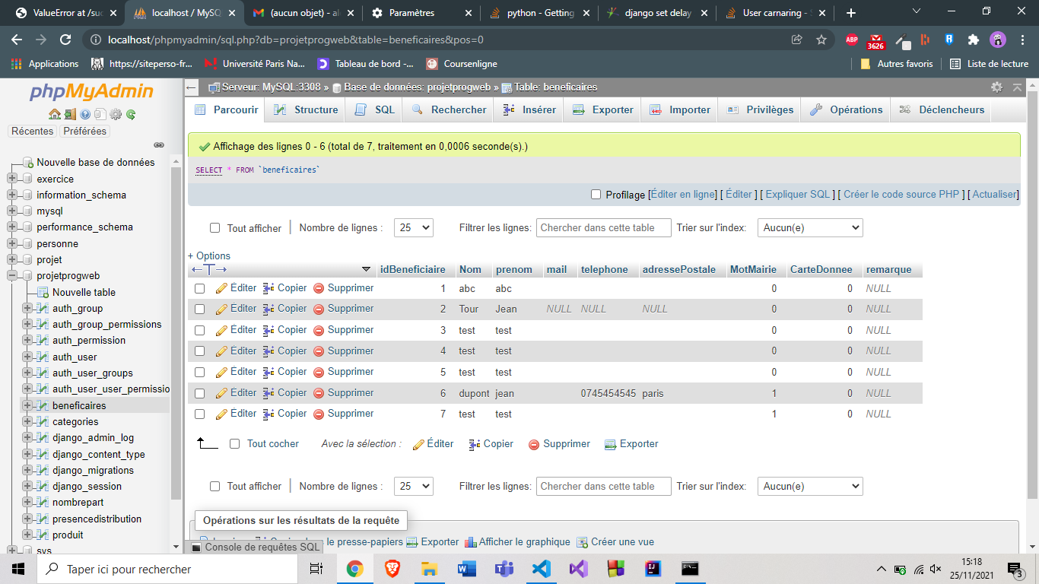Select the checkbox for row 1 abc
The image size is (1039, 584).
(x=200, y=289)
